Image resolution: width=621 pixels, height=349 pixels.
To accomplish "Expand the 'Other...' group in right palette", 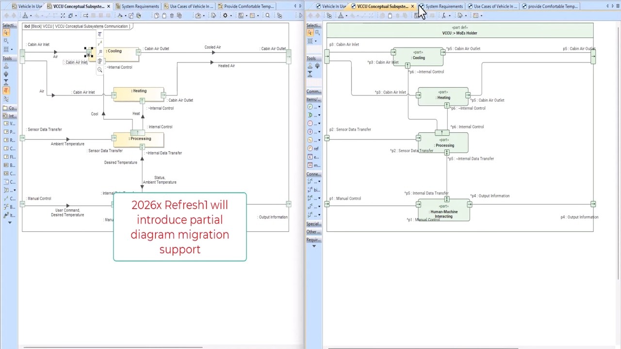I will pyautogui.click(x=314, y=232).
